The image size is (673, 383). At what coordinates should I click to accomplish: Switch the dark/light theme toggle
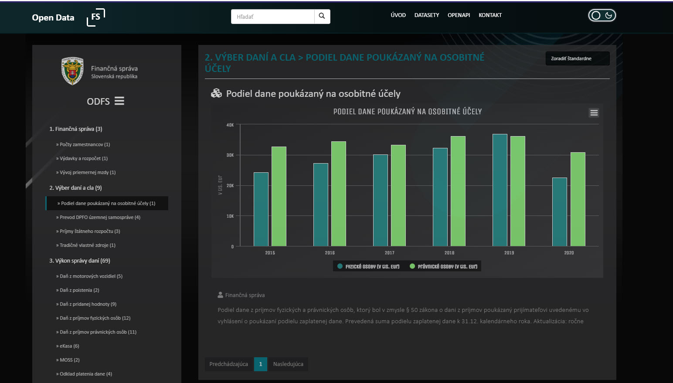(602, 16)
